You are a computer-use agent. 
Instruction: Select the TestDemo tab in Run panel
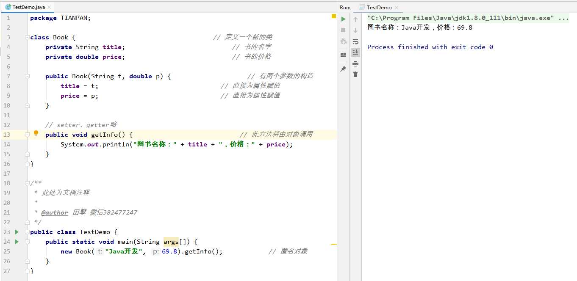pos(379,7)
